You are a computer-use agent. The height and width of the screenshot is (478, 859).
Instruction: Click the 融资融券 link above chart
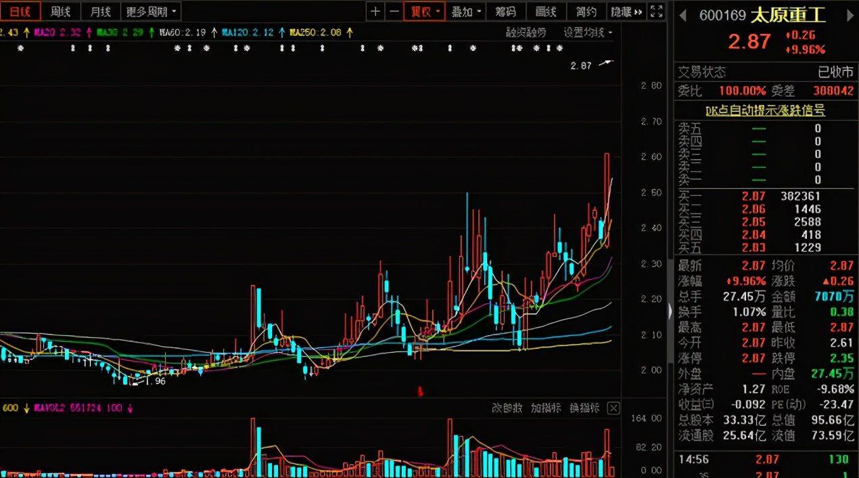coord(526,32)
